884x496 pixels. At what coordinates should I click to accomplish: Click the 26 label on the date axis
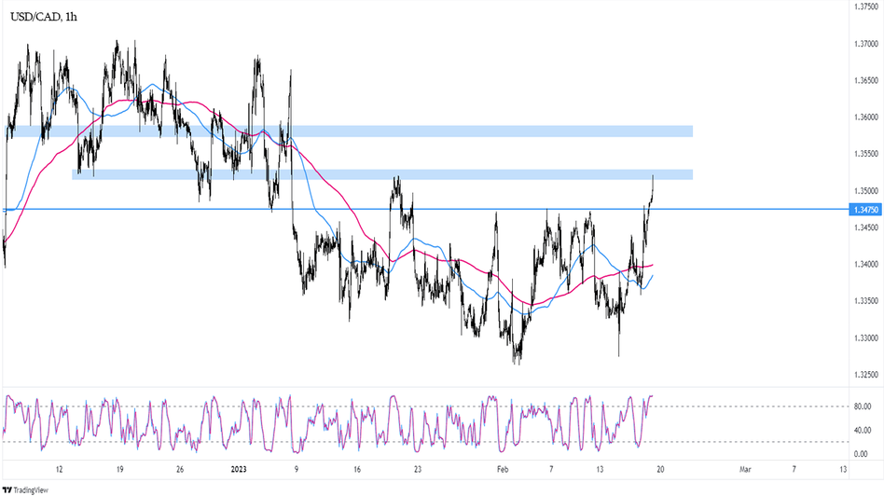(180, 470)
